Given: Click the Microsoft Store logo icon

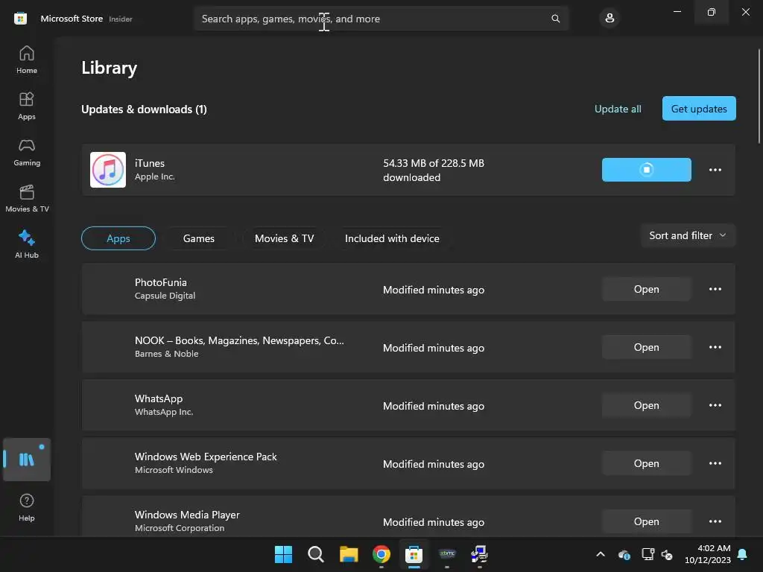Looking at the screenshot, I should 20,19.
